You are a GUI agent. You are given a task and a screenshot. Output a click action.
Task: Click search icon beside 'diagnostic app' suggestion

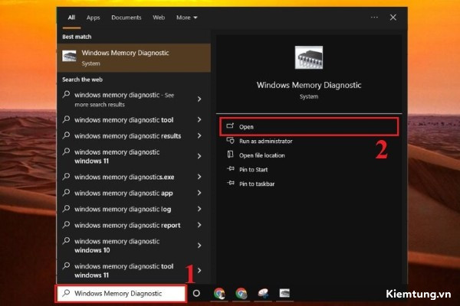67,192
